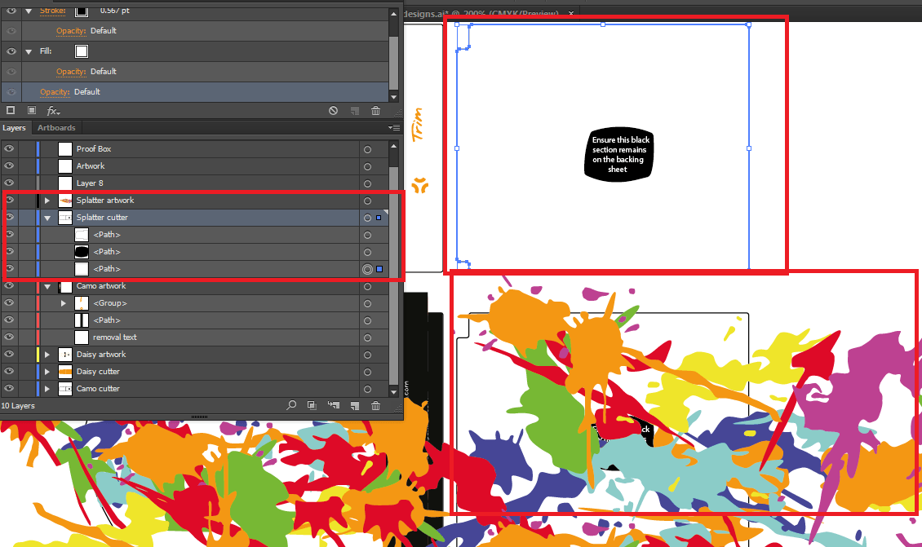Open the Layers panel flyout menu

click(393, 127)
